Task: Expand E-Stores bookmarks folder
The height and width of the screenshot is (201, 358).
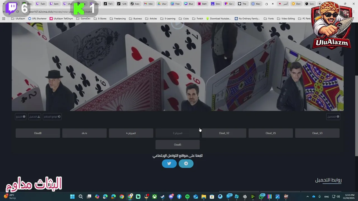Action: click(100, 19)
